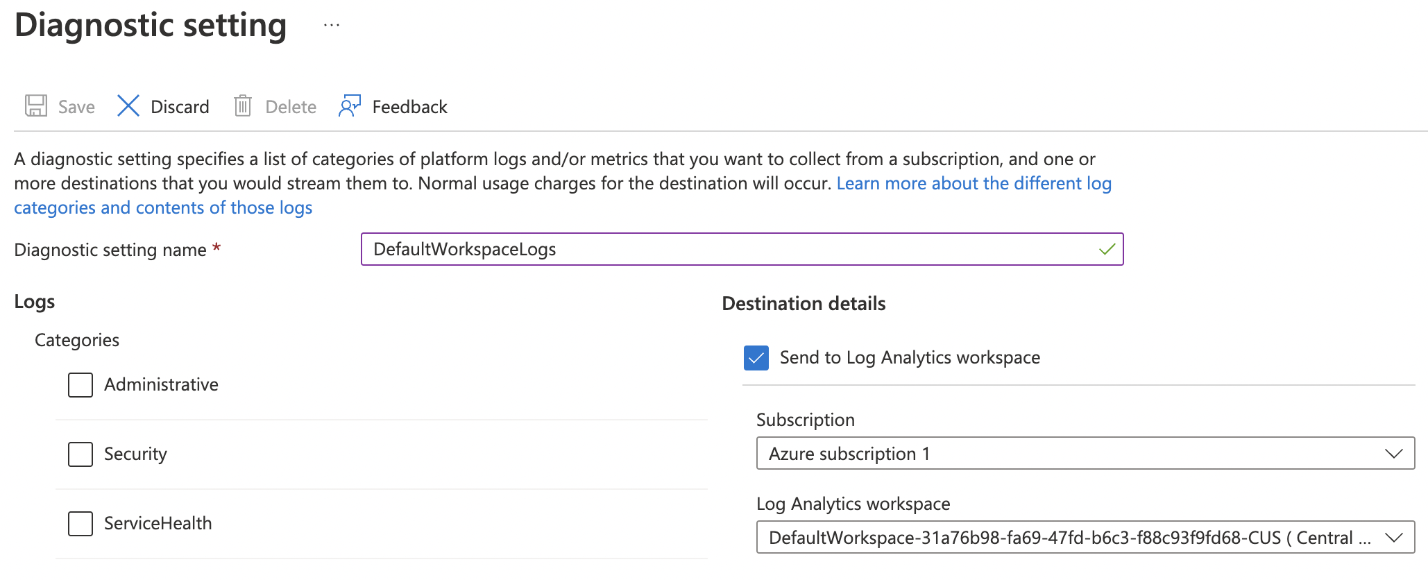1428x580 pixels.
Task: Click the green validation checkmark in name field
Action: point(1107,249)
